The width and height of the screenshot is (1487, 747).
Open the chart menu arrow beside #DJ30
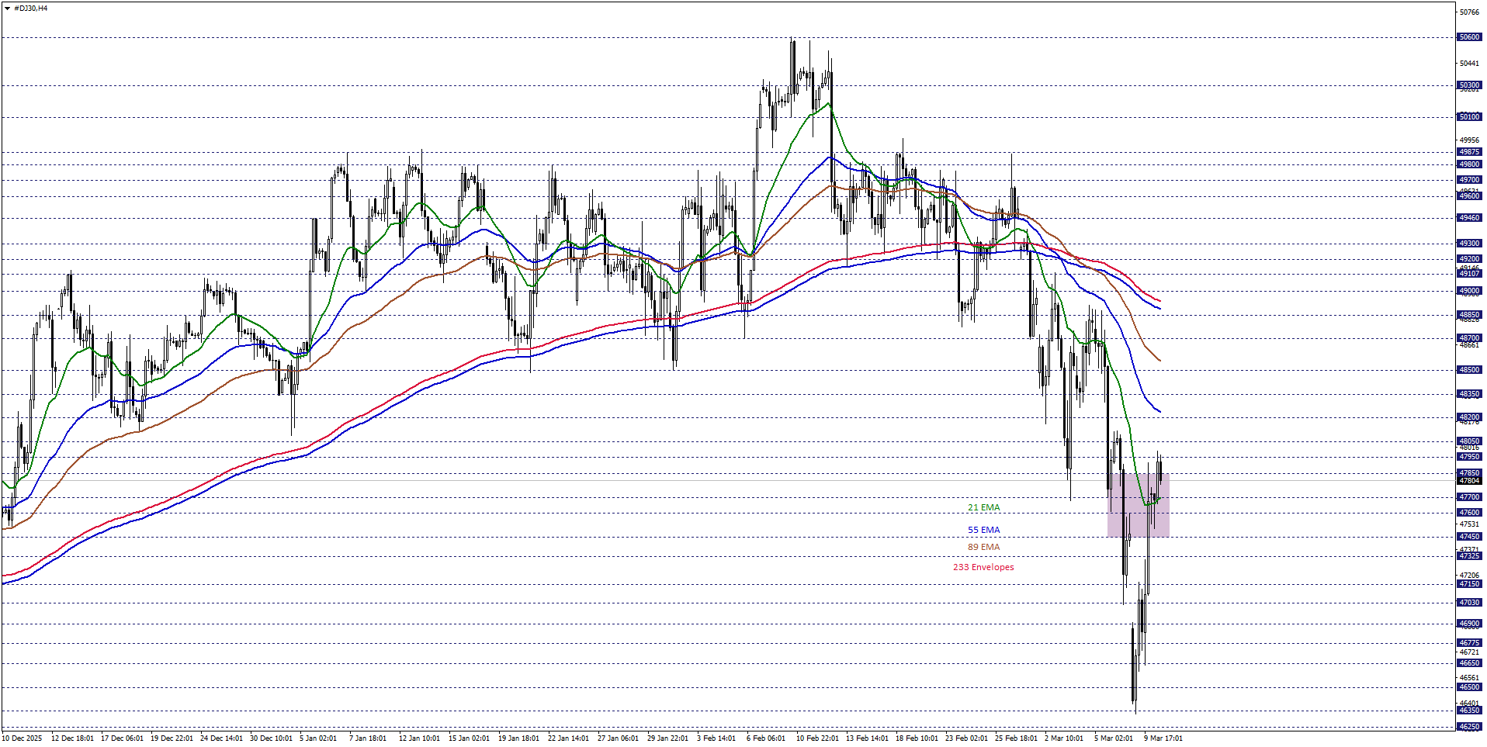coord(7,9)
